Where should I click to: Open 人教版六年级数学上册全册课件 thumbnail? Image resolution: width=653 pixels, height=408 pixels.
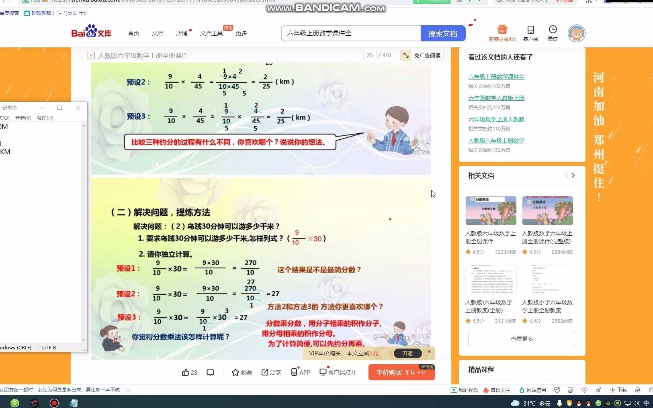491,210
